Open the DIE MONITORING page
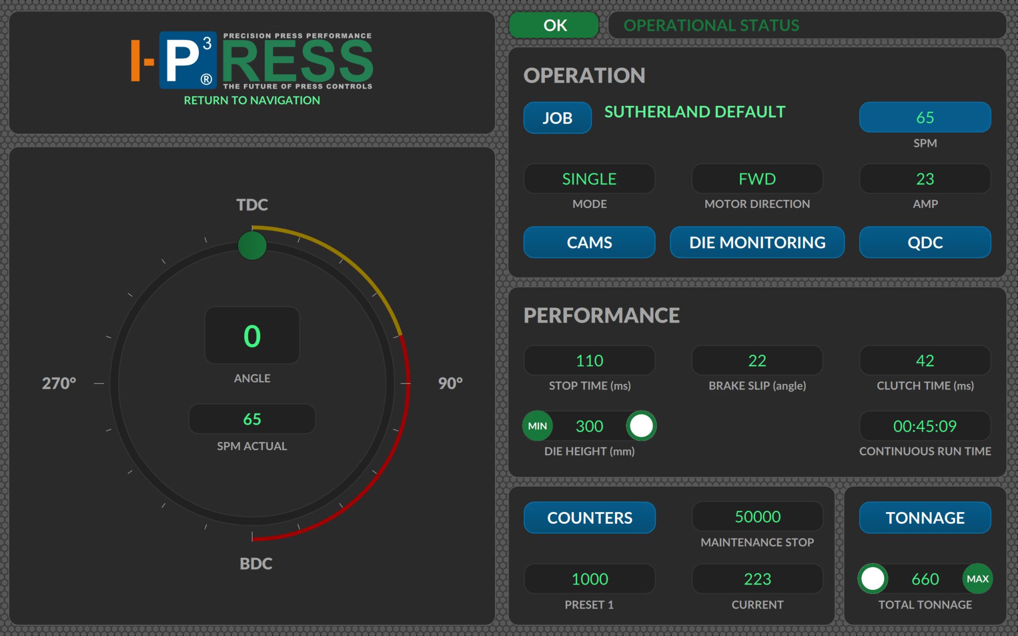Image resolution: width=1018 pixels, height=636 pixels. [757, 242]
